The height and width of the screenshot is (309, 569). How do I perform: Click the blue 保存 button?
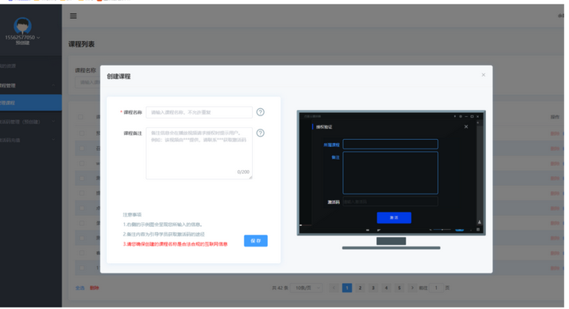(256, 241)
